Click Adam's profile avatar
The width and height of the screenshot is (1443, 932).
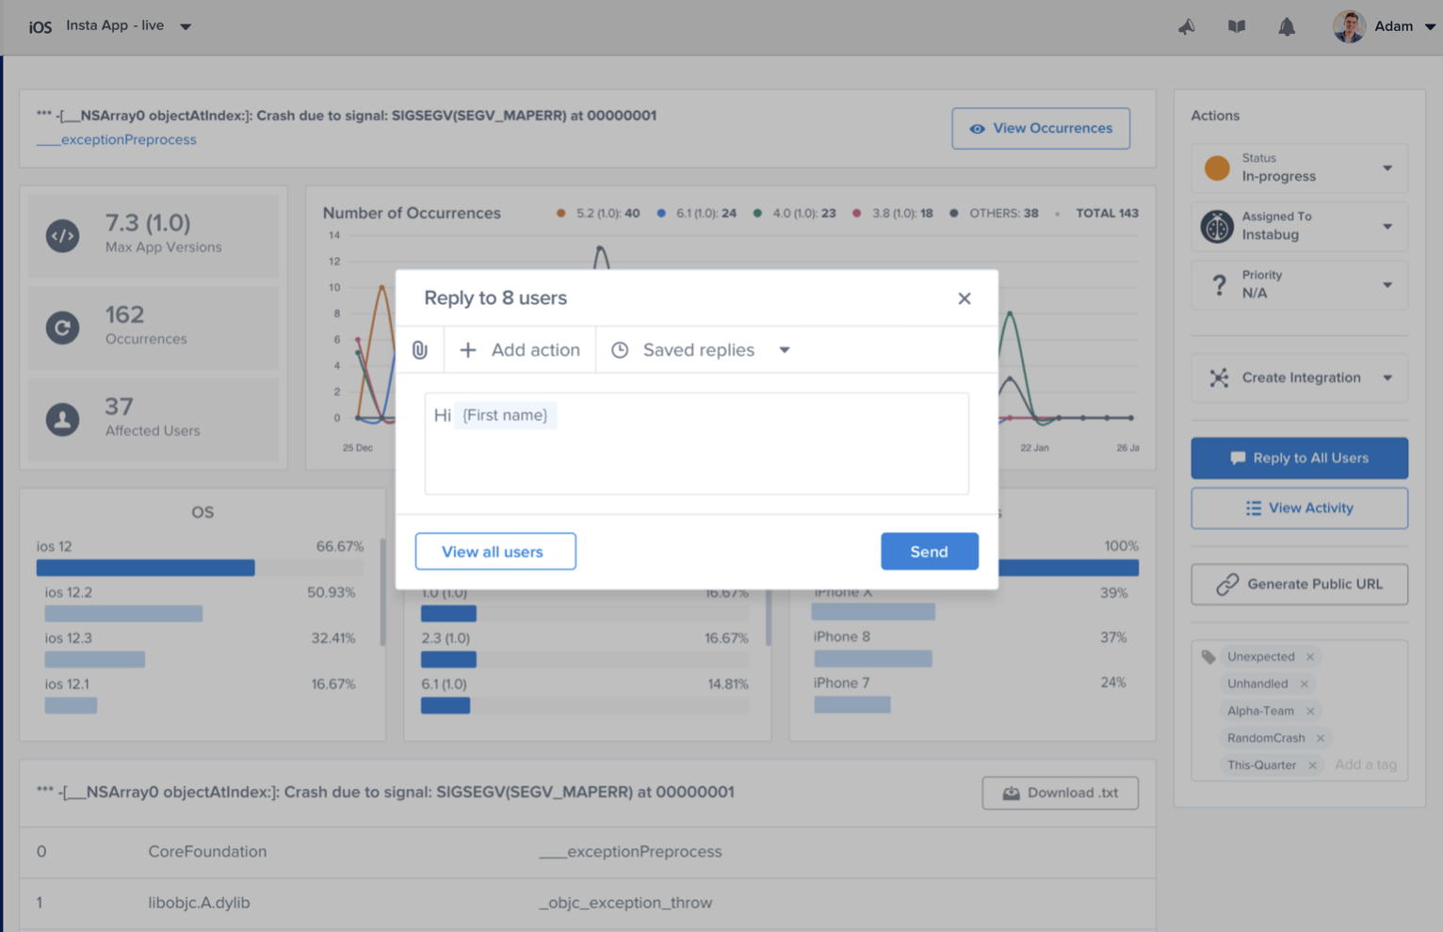coord(1349,26)
